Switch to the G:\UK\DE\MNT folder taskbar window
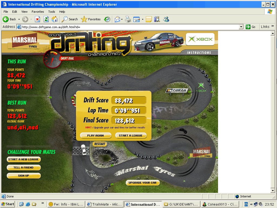 (182, 204)
